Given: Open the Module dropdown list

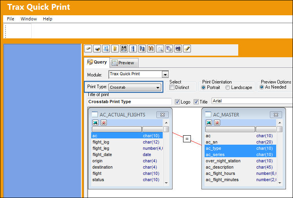Looking at the screenshot, I should coord(165,74).
